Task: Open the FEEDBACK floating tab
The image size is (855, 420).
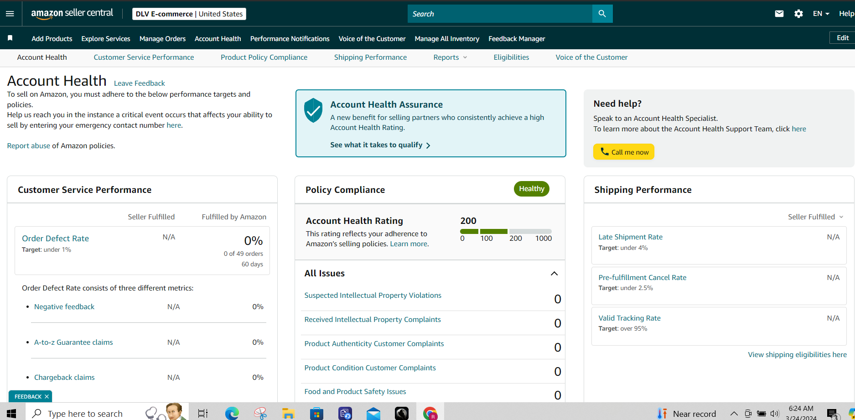Action: coord(28,397)
